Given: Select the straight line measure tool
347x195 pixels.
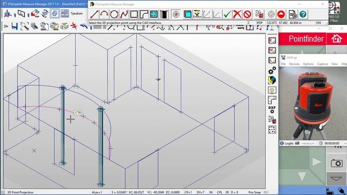Looking at the screenshot, I should tap(94, 15).
